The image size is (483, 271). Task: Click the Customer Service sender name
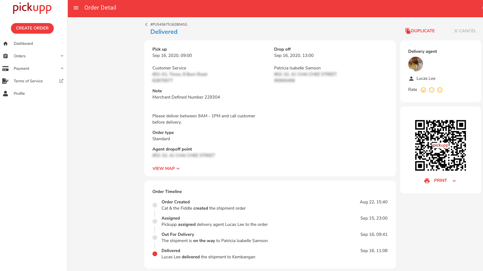point(169,68)
